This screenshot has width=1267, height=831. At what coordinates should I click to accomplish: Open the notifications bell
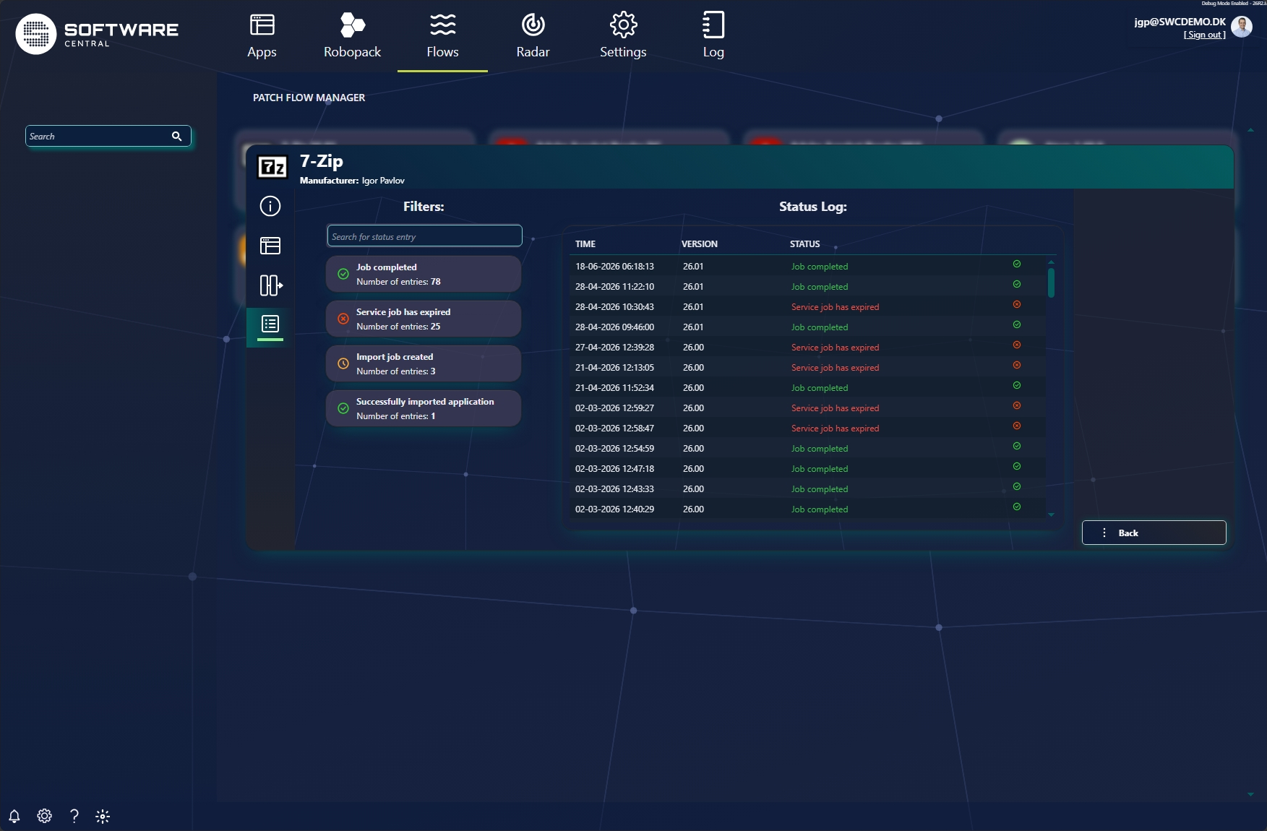coord(14,816)
